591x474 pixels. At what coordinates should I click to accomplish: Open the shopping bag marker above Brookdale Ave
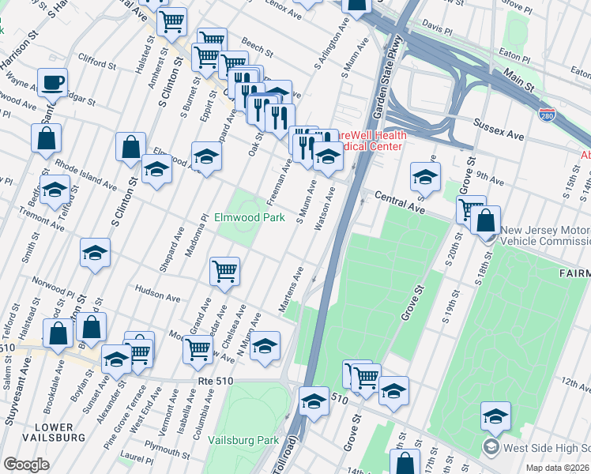click(58, 334)
